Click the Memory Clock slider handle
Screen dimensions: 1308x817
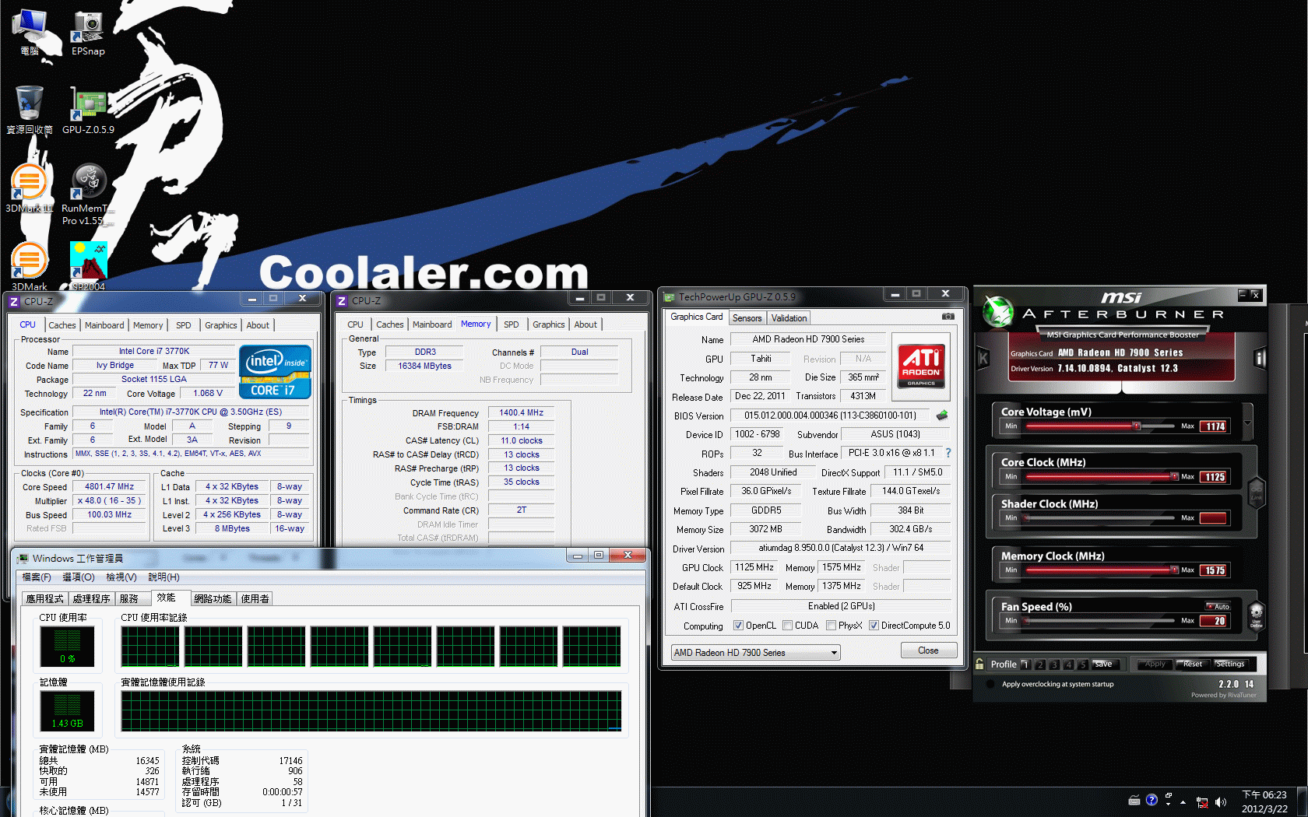point(1174,570)
